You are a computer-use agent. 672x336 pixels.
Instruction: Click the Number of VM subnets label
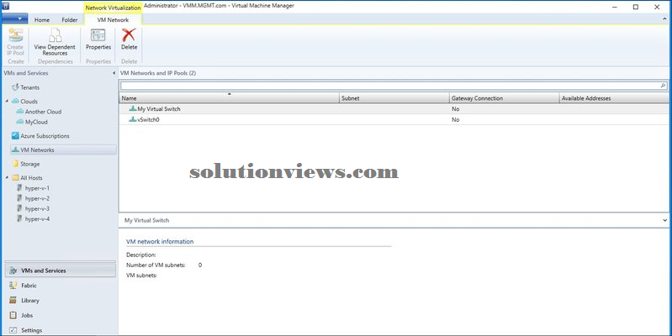click(x=156, y=265)
